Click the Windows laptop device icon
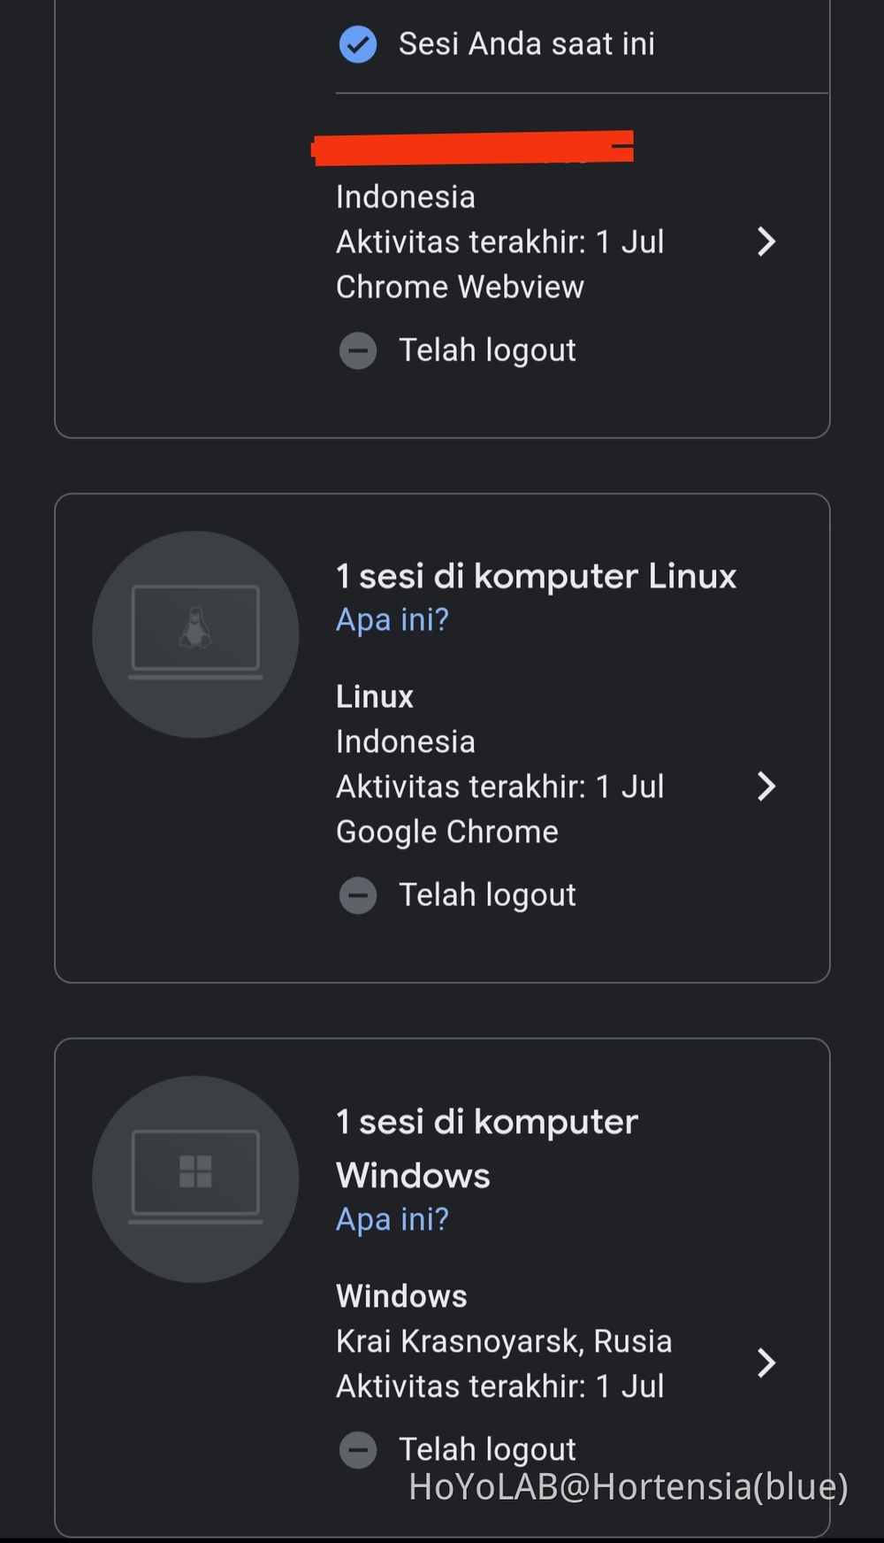The width and height of the screenshot is (884, 1543). tap(195, 1178)
